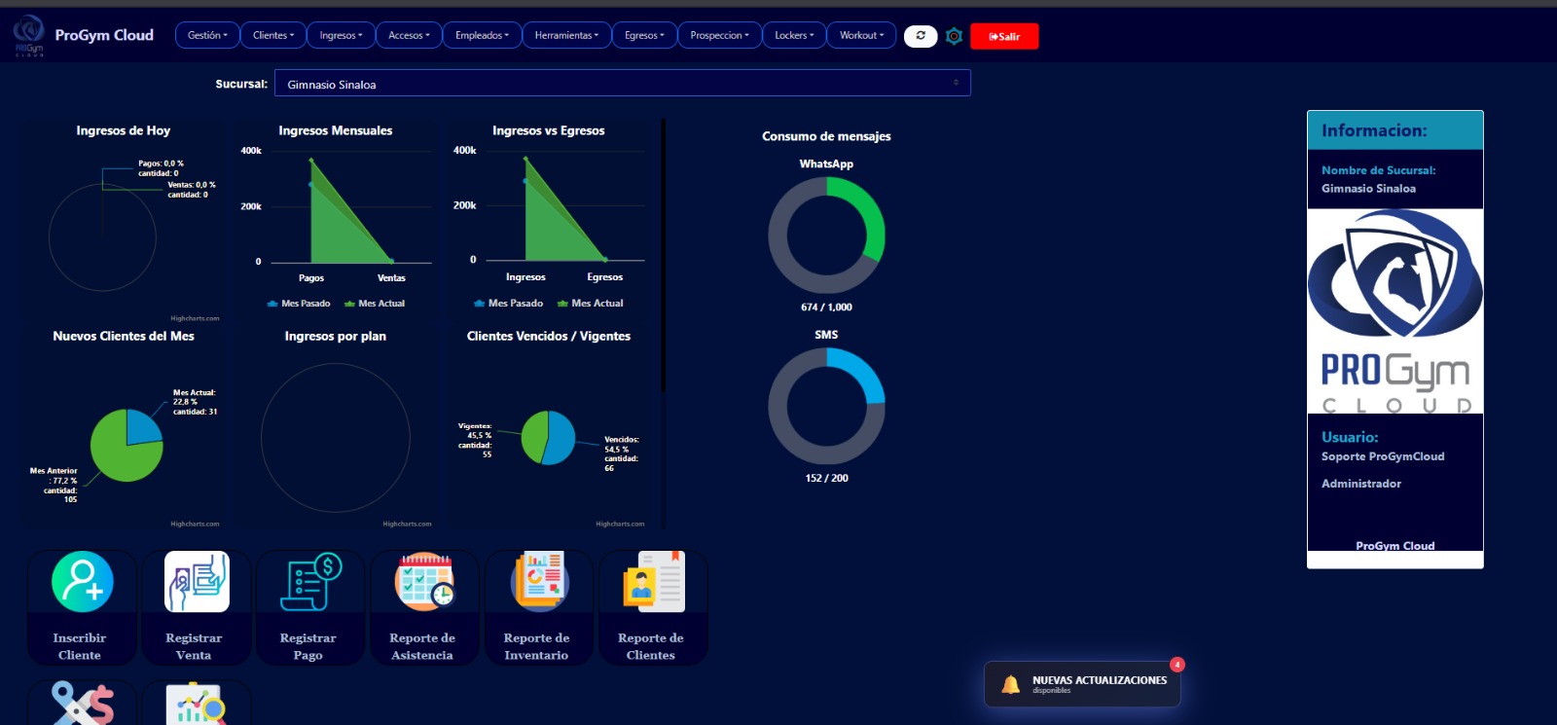The width and height of the screenshot is (1557, 725).
Task: Click the blue Mes Actual pie slice
Action: pos(143,426)
